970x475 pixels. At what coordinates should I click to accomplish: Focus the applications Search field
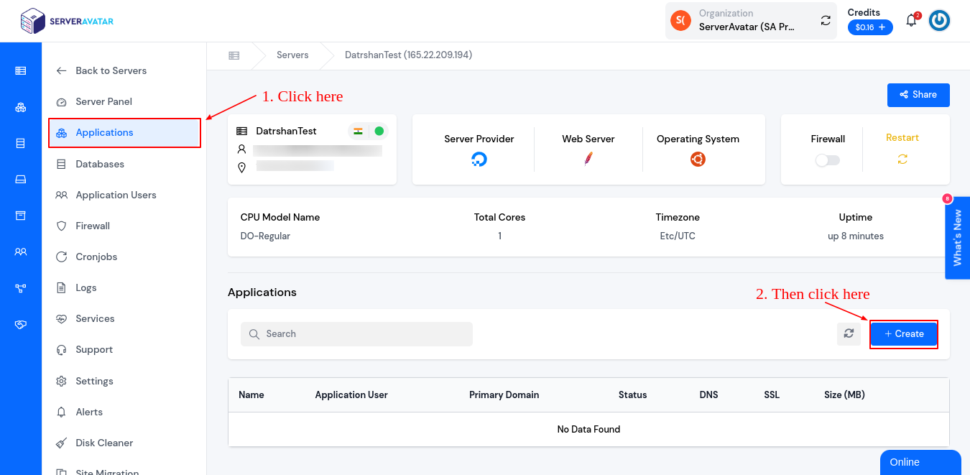click(356, 334)
